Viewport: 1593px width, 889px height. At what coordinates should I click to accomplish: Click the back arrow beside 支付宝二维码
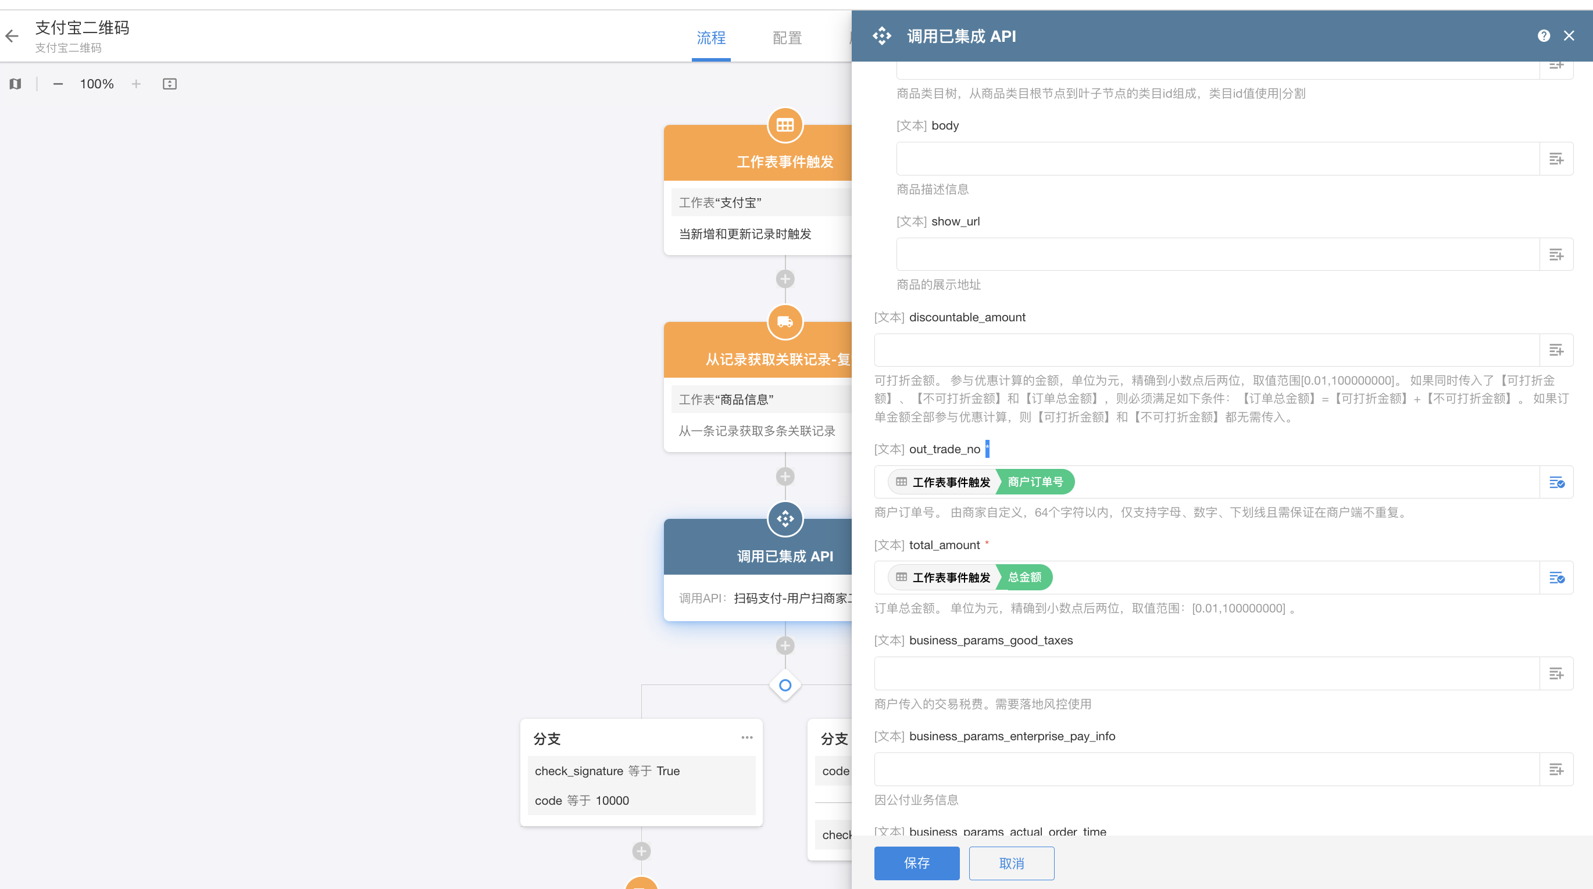pyautogui.click(x=12, y=36)
